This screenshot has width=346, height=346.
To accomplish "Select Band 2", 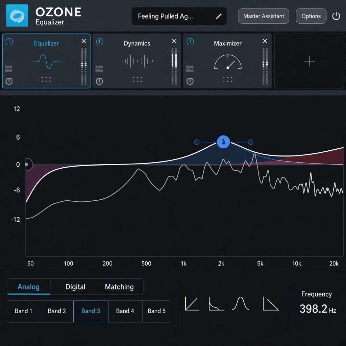I will [57, 311].
